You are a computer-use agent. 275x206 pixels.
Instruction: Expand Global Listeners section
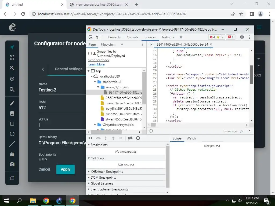click(89, 183)
